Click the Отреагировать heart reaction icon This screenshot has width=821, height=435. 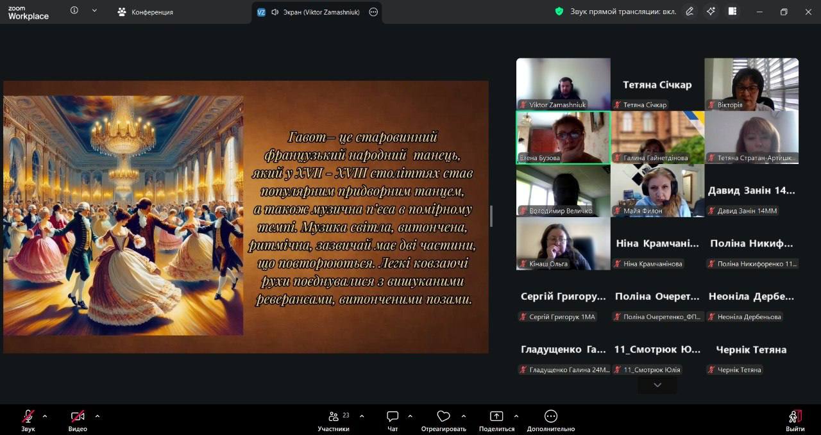(443, 417)
